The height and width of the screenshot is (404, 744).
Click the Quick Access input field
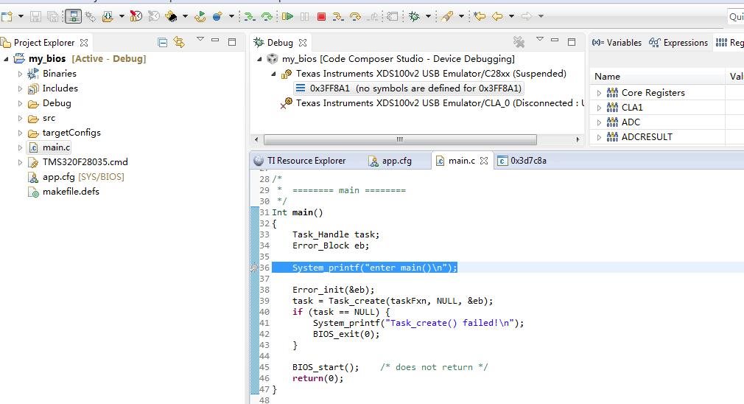click(x=736, y=17)
